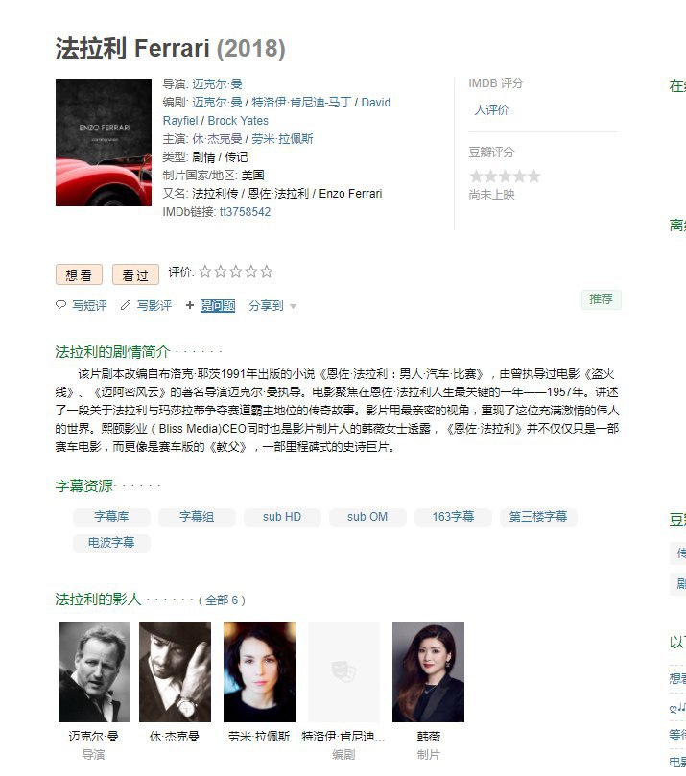Open the IMDb link tt3758542
This screenshot has width=686, height=776.
click(245, 212)
